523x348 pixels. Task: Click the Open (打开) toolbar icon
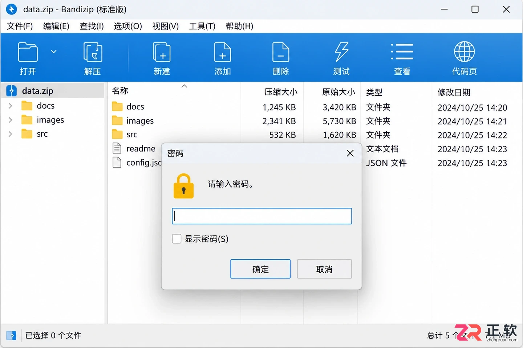pos(28,52)
